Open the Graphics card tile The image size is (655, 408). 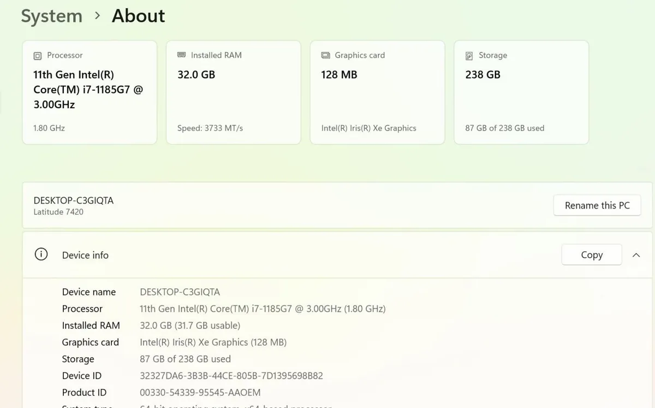pyautogui.click(x=378, y=92)
